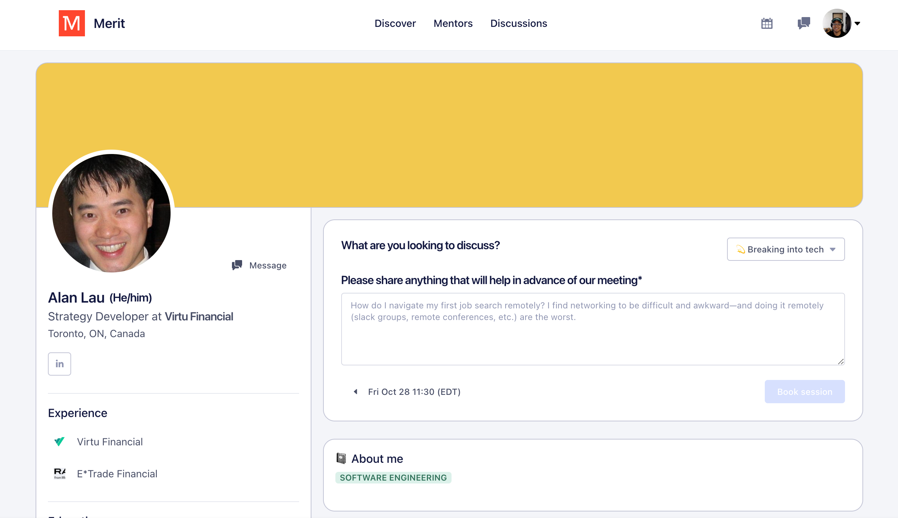Click the Message icon next to Alan's photo
The height and width of the screenshot is (518, 898).
[x=236, y=265]
